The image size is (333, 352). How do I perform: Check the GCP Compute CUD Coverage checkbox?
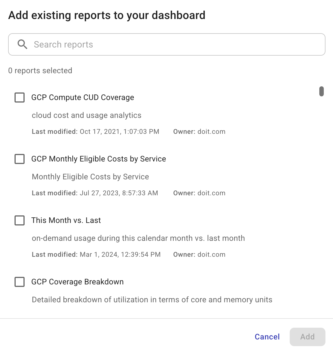[x=19, y=97]
